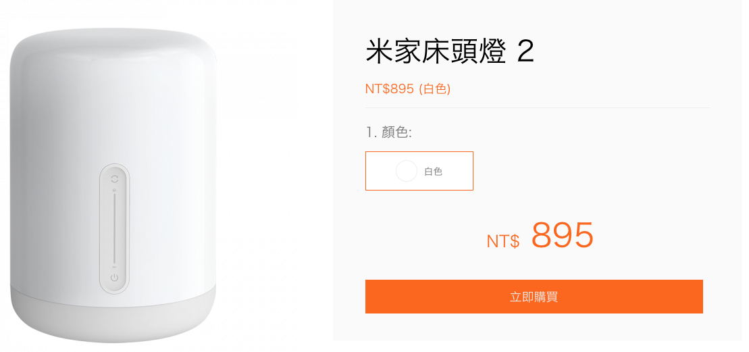Click the orange NT$895 subtitle under title

pos(408,89)
